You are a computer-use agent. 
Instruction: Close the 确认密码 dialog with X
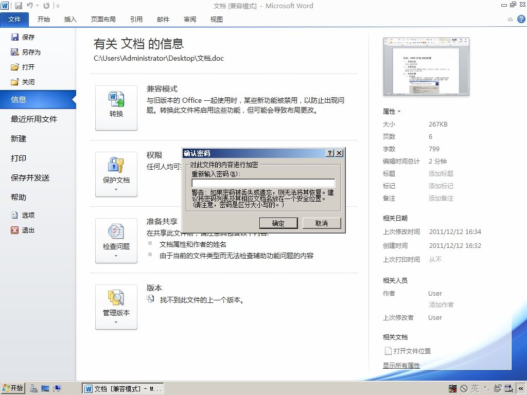[x=339, y=153]
